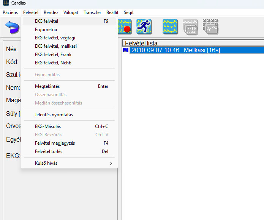Close the open Felvétel menu
264x220 pixels.
tap(31, 12)
